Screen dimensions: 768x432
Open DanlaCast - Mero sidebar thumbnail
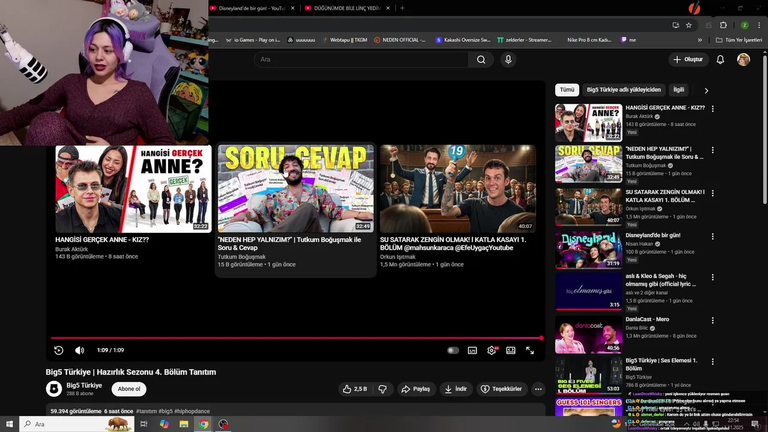coord(589,334)
